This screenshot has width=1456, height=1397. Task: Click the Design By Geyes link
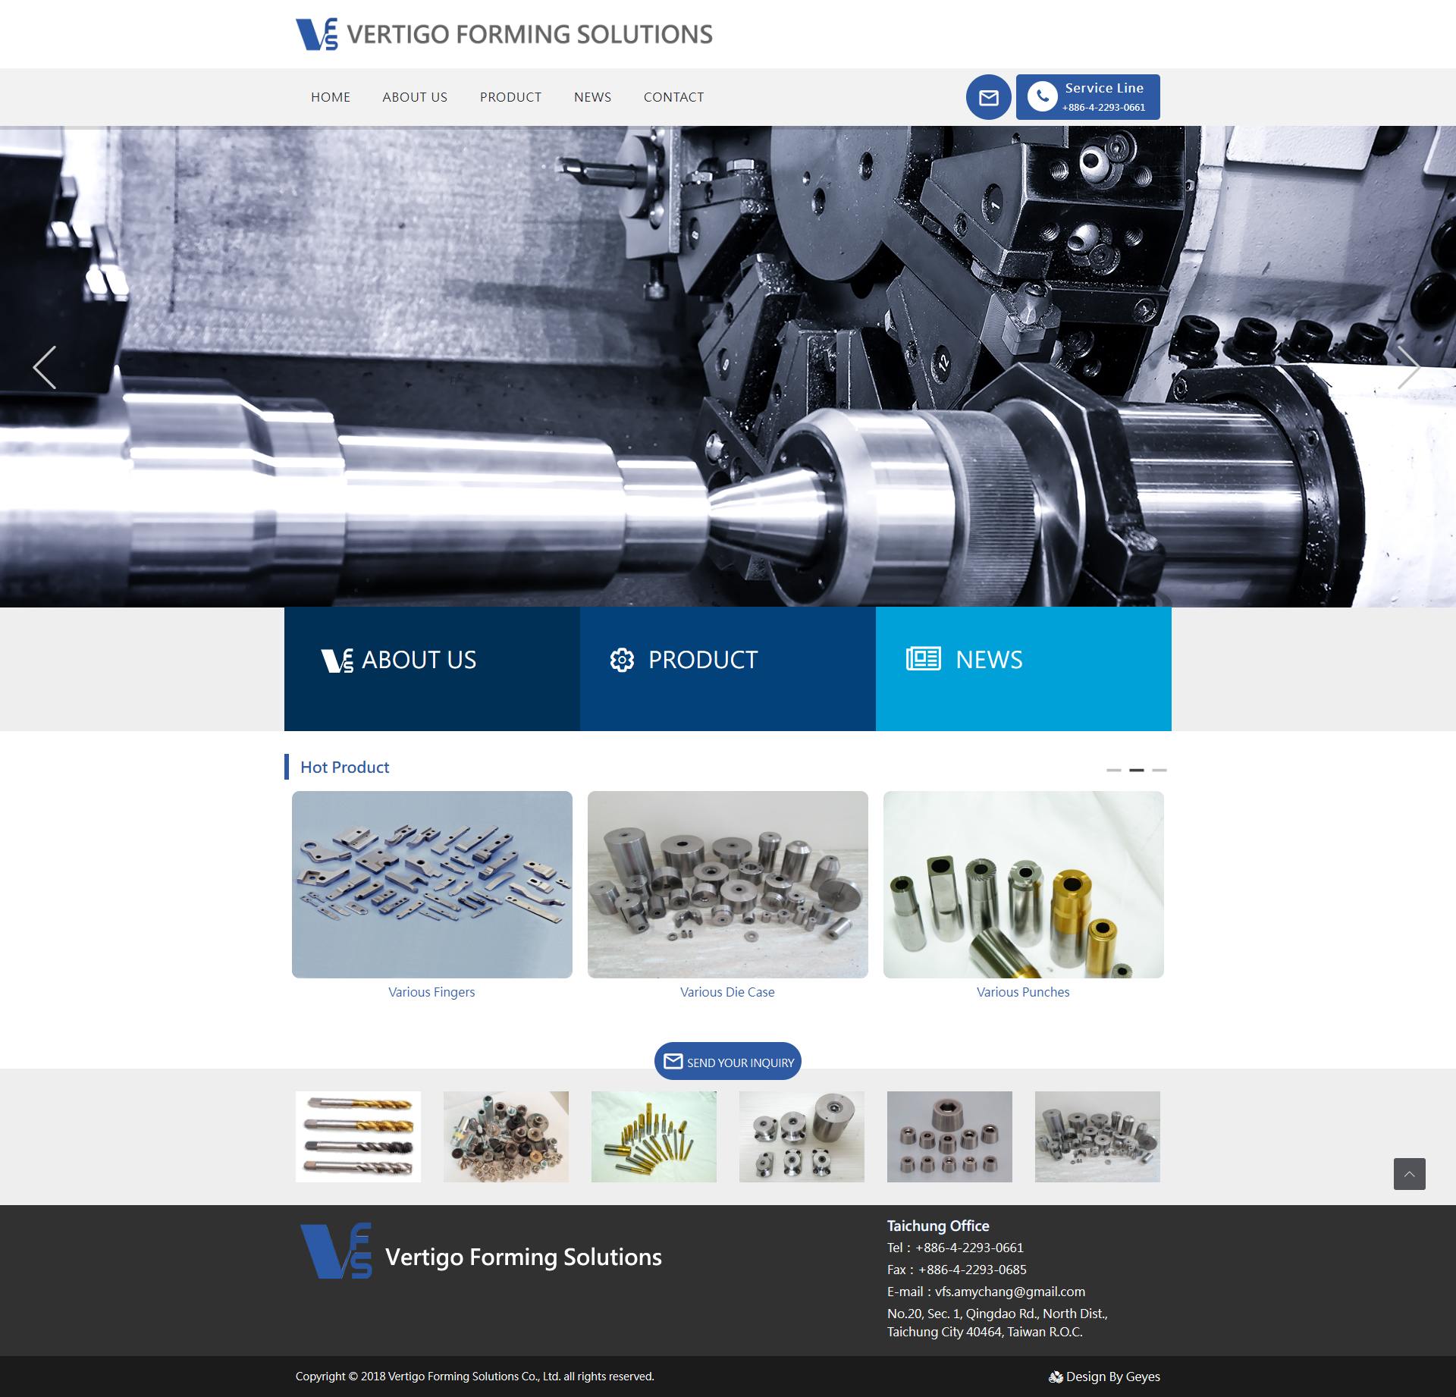click(1104, 1377)
